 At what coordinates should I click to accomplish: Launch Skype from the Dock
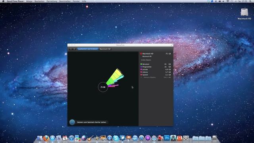pos(116,138)
